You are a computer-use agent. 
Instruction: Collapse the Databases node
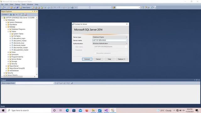tap(4, 20)
